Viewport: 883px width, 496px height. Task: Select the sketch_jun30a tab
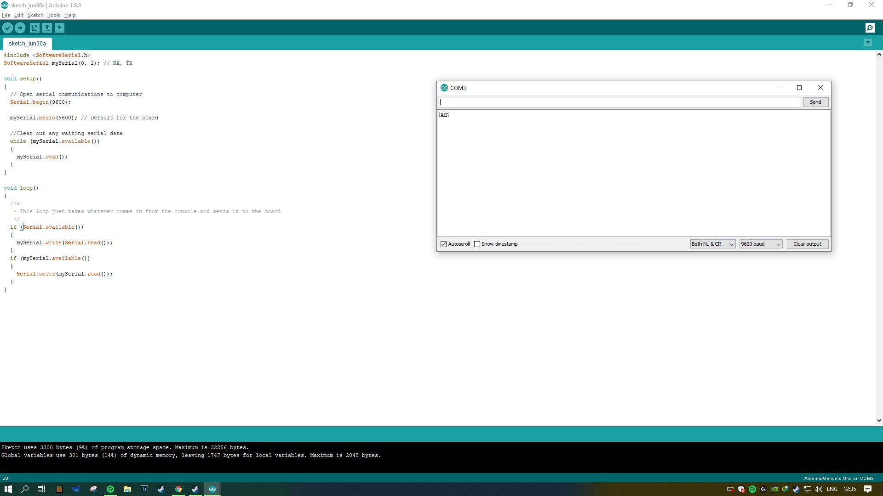(27, 44)
